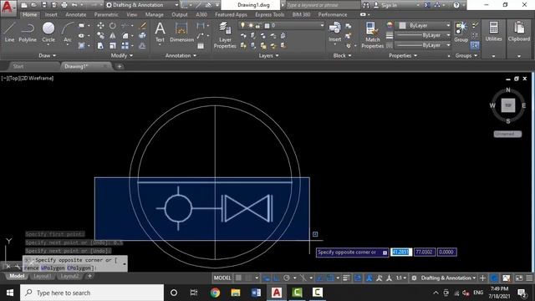Open the linetype ByLayer dropdown
Viewport: 535px width, 301px height.
tap(423, 45)
